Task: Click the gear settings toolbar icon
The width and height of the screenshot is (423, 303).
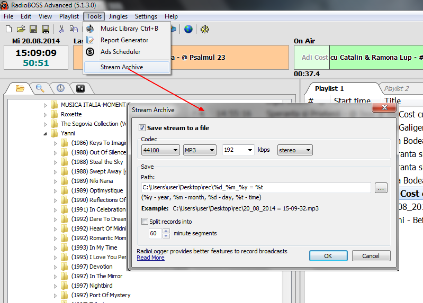Action: click(x=205, y=29)
